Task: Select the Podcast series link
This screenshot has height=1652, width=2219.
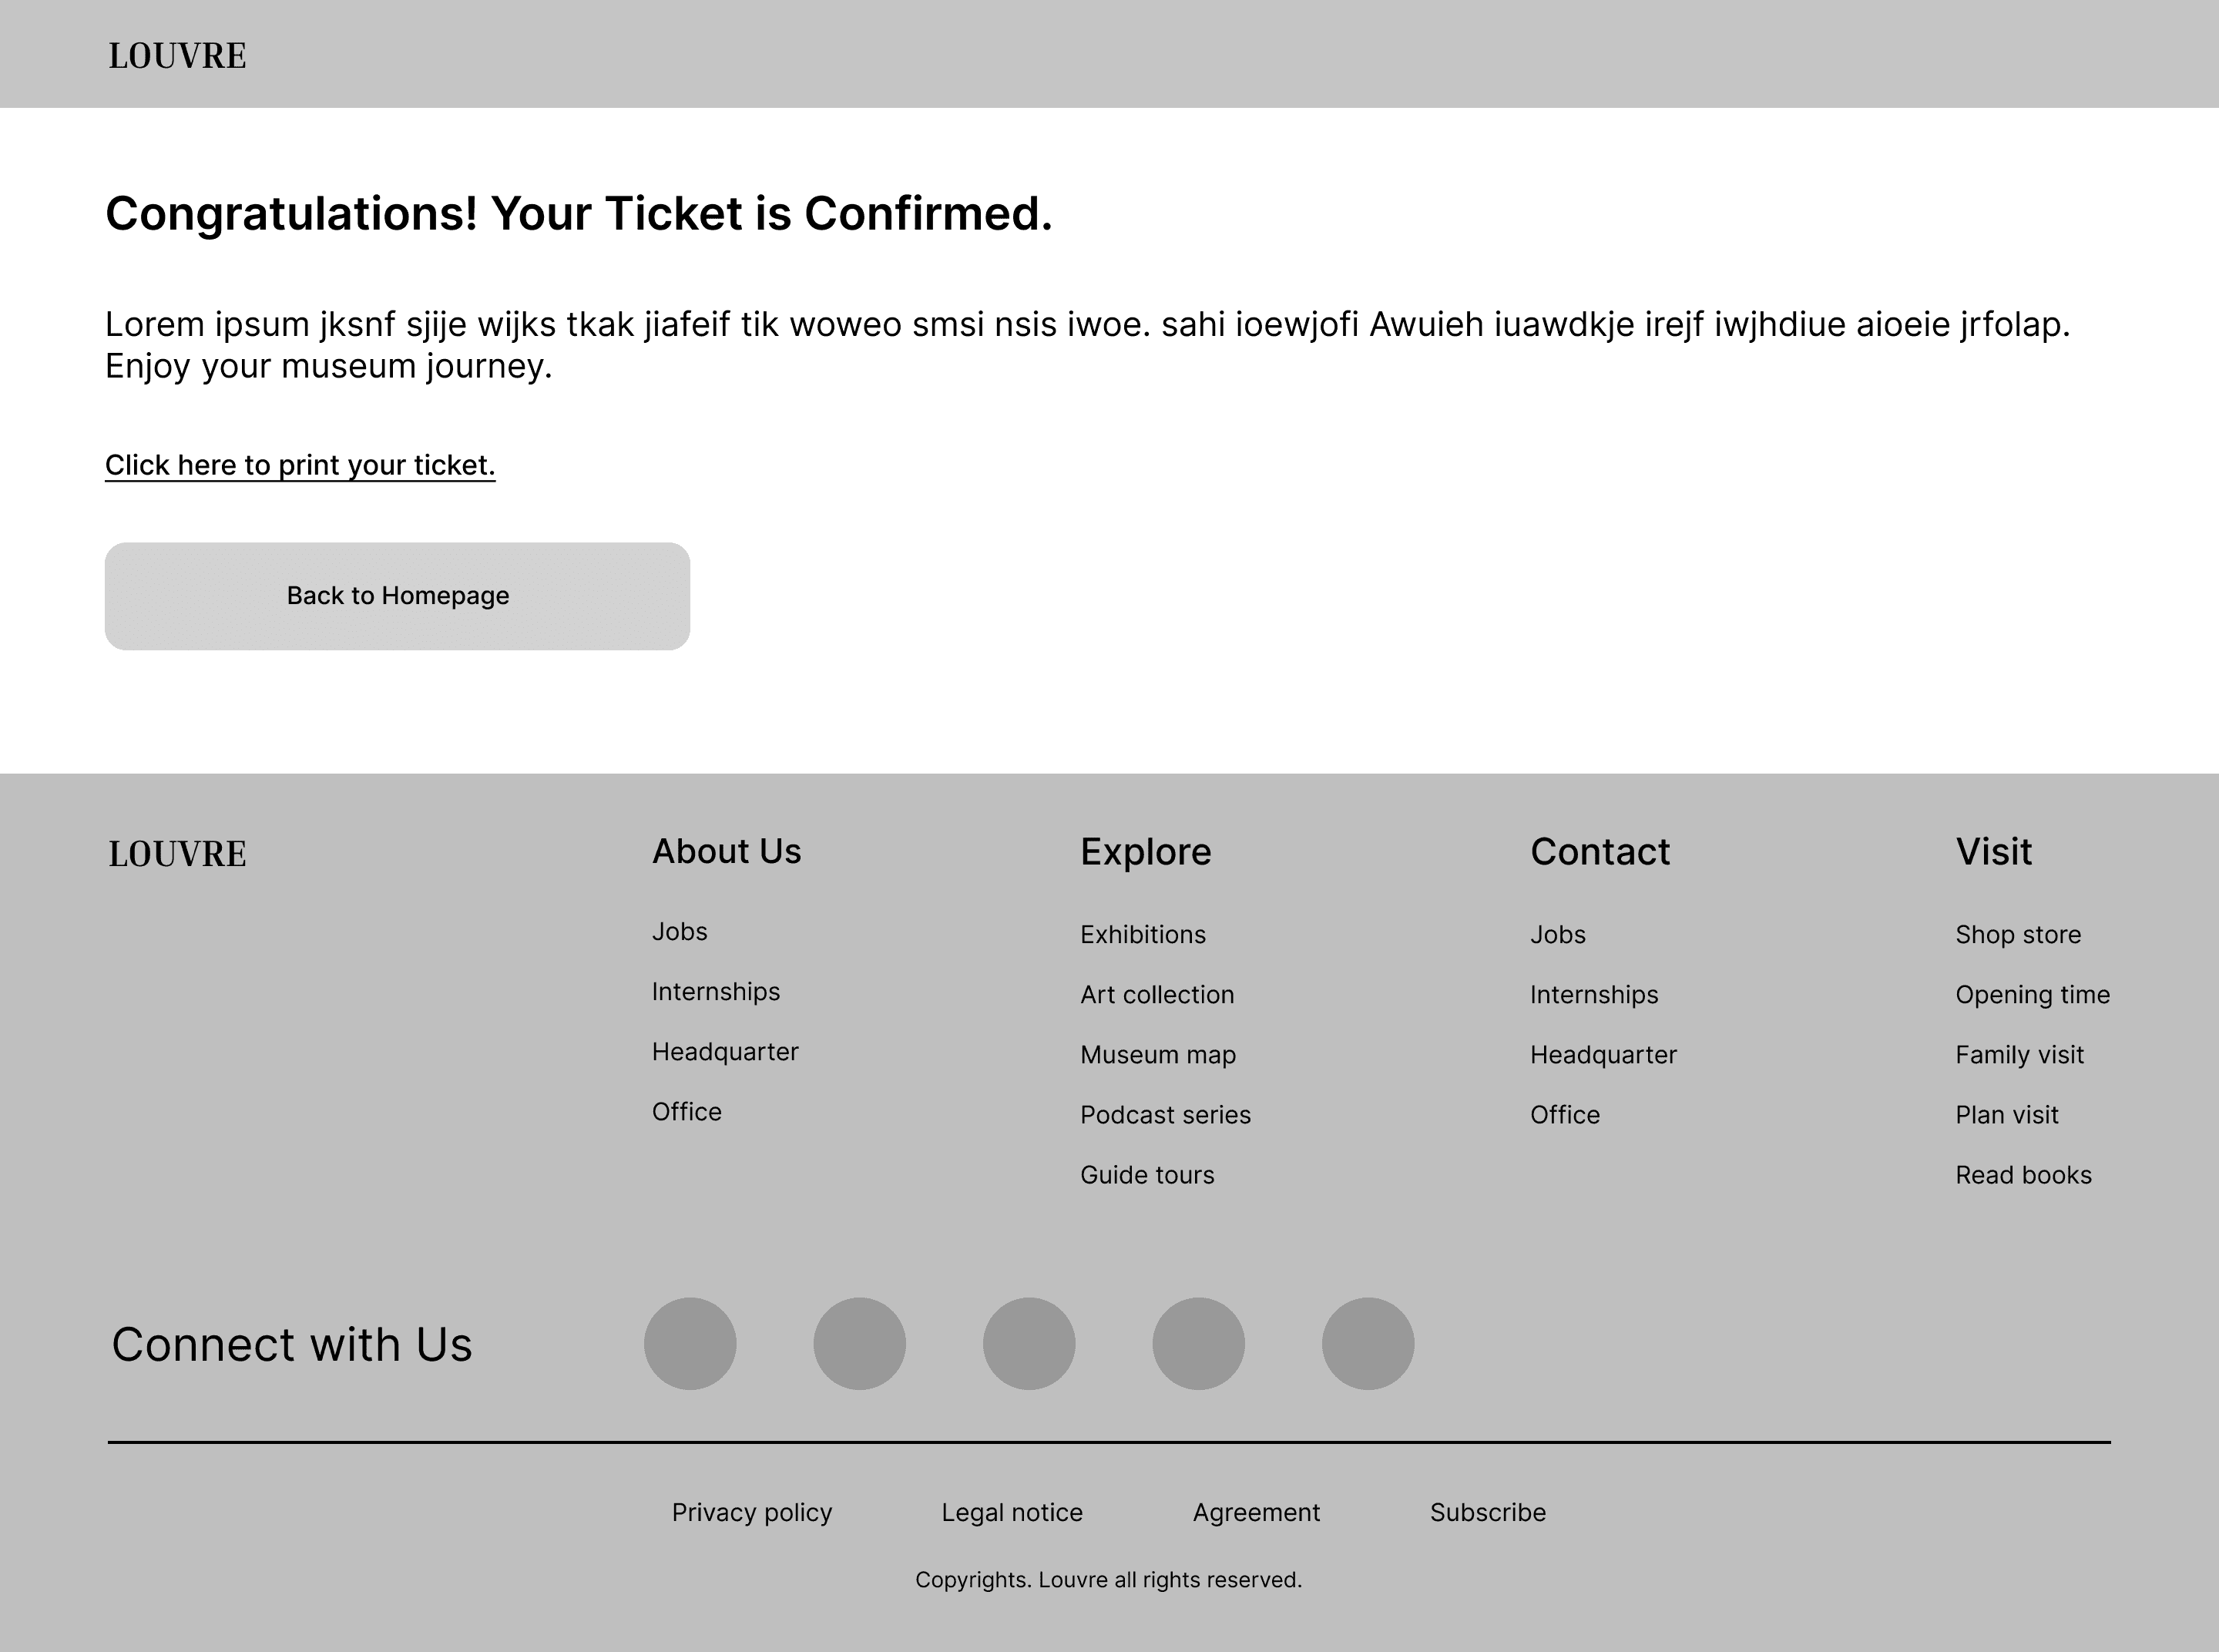Action: coord(1165,1115)
